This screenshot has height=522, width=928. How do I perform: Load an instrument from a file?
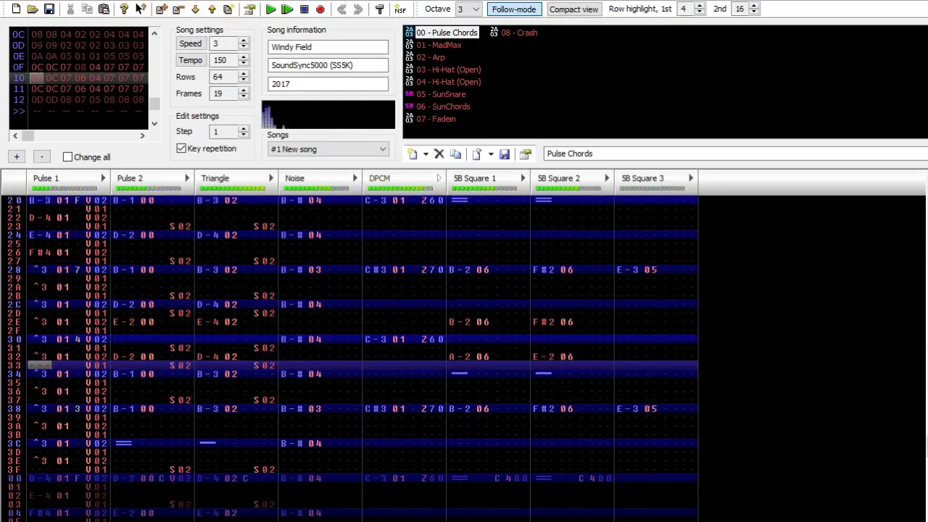point(476,154)
